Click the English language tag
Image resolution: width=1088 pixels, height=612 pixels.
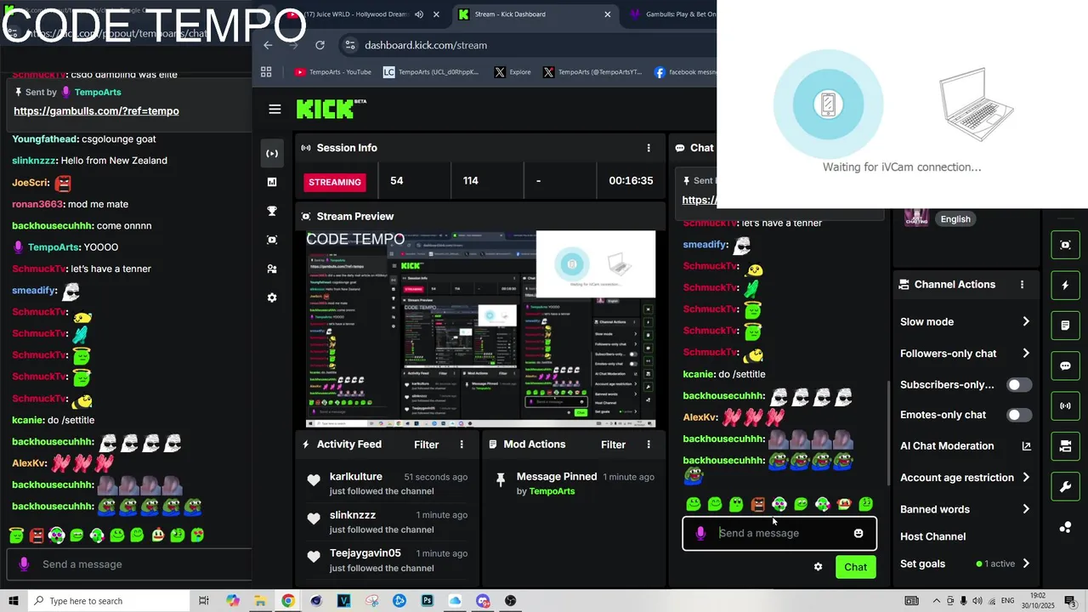pyautogui.click(x=955, y=218)
